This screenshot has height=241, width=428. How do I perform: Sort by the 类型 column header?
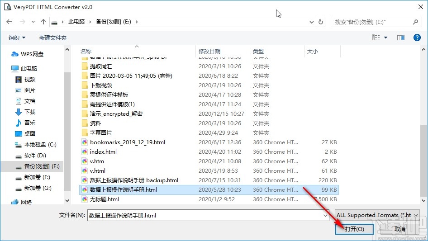coord(258,51)
